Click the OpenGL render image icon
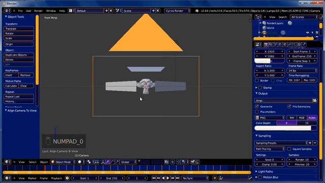The width and height of the screenshot is (325, 183). point(192,162)
